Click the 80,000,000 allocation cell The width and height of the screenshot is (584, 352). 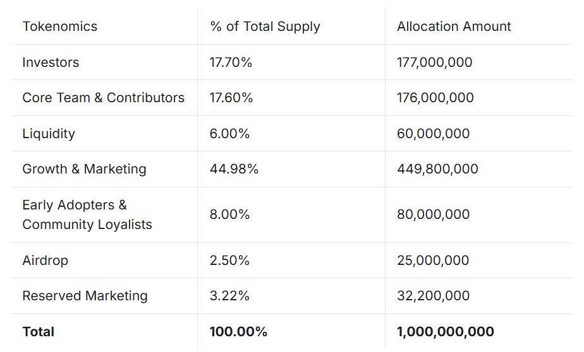(434, 214)
